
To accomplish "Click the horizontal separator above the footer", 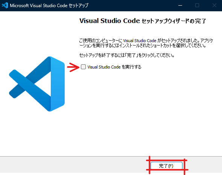I will pyautogui.click(x=111, y=157).
